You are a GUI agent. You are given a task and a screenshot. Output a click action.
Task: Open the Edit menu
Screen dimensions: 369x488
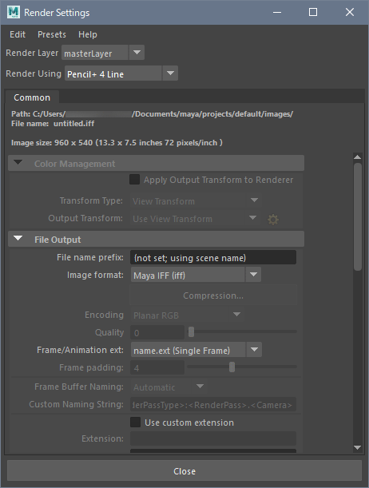[x=18, y=34]
